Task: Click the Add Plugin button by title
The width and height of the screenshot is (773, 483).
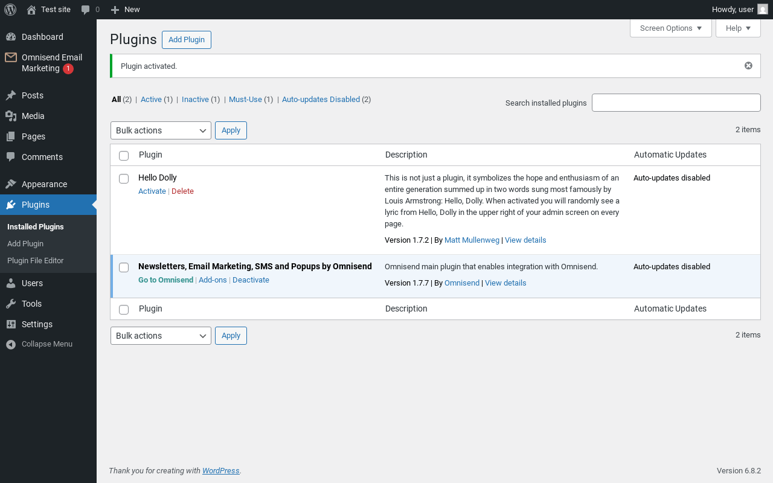Action: [x=187, y=40]
